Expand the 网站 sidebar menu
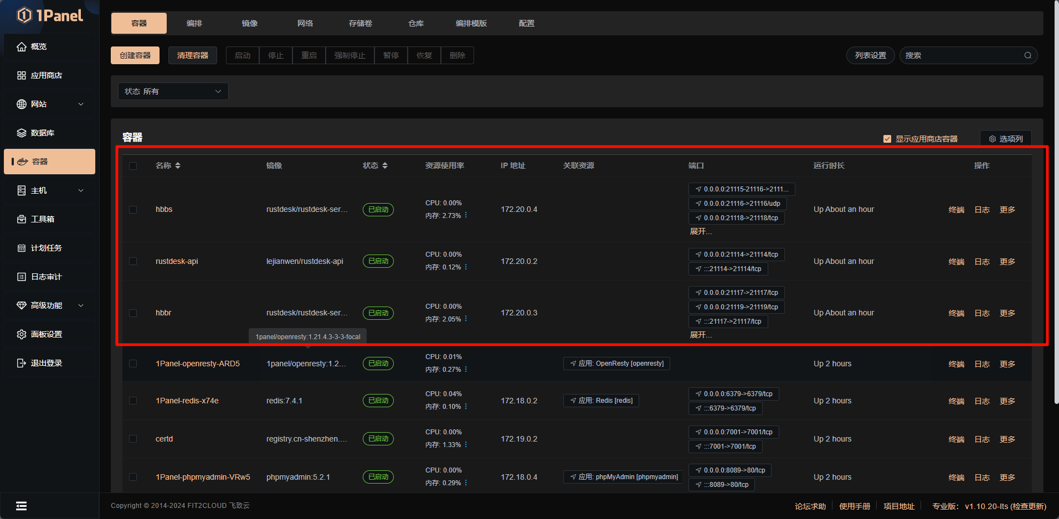1059x519 pixels. 81,104
